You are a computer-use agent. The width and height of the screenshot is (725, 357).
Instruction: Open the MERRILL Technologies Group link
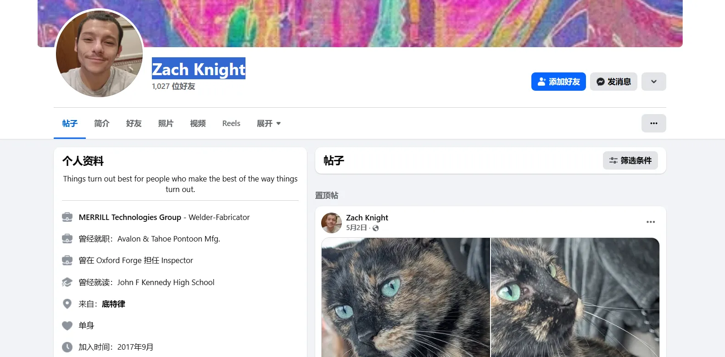point(130,217)
